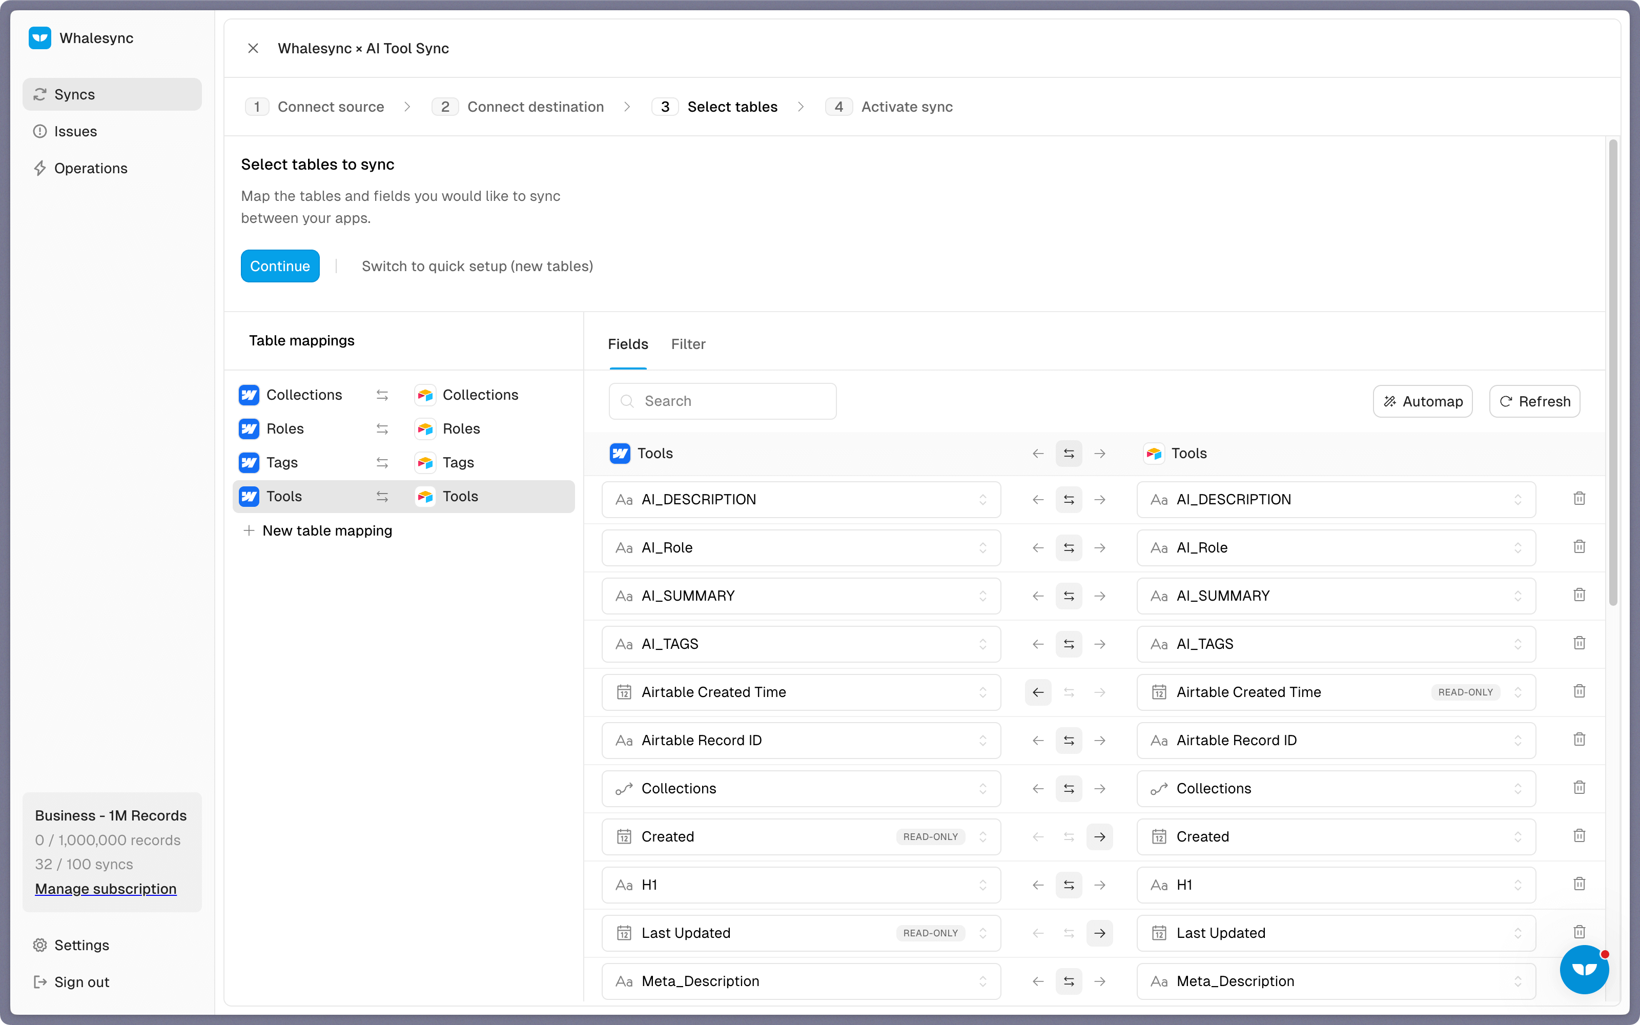Screen dimensions: 1640x1025
Task: Open the left Meta_Description field dropdown
Action: (x=801, y=981)
